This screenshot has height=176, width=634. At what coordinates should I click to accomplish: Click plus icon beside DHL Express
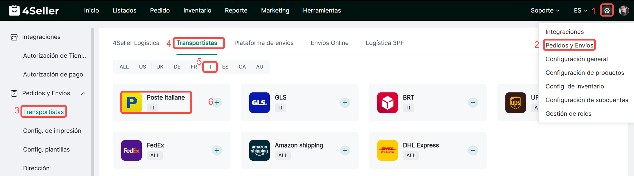pyautogui.click(x=473, y=150)
